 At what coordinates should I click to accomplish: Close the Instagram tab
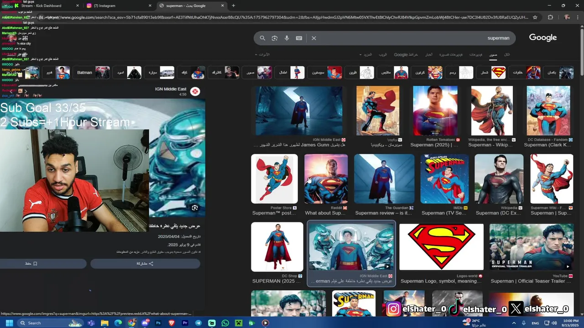(150, 5)
